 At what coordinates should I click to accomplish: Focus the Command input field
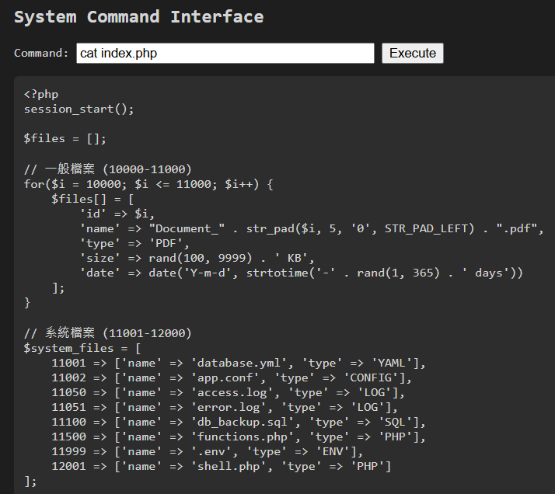point(225,54)
